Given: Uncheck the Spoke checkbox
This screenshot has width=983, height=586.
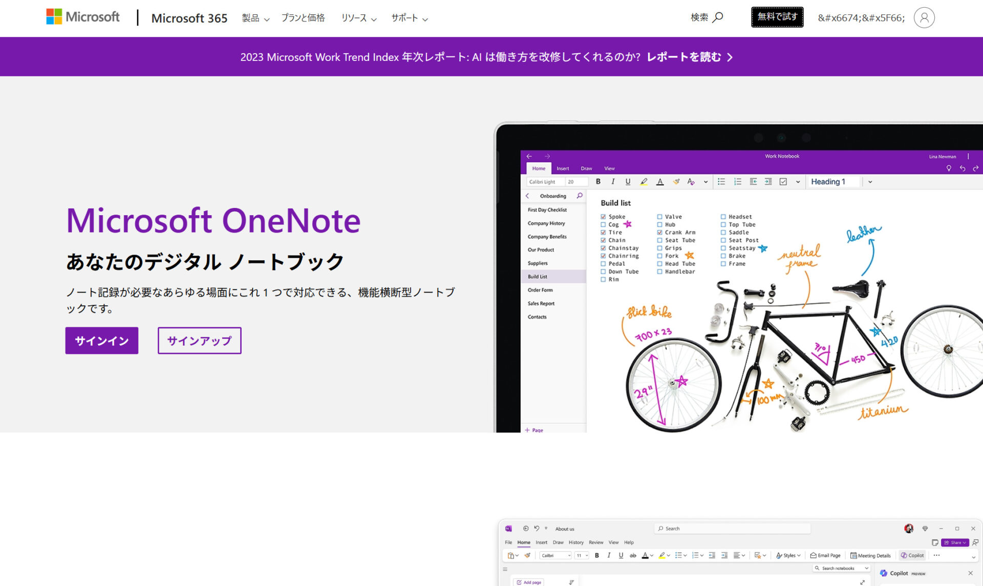Looking at the screenshot, I should (603, 217).
